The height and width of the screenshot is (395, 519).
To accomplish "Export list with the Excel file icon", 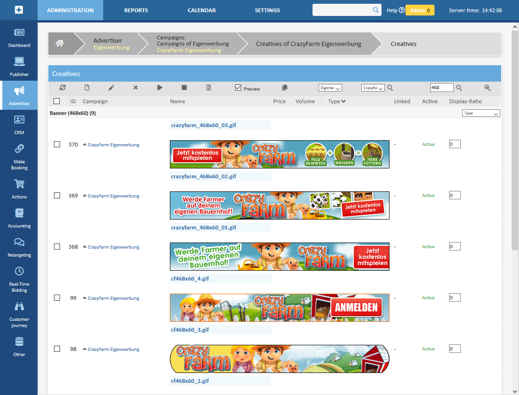I will coord(208,88).
